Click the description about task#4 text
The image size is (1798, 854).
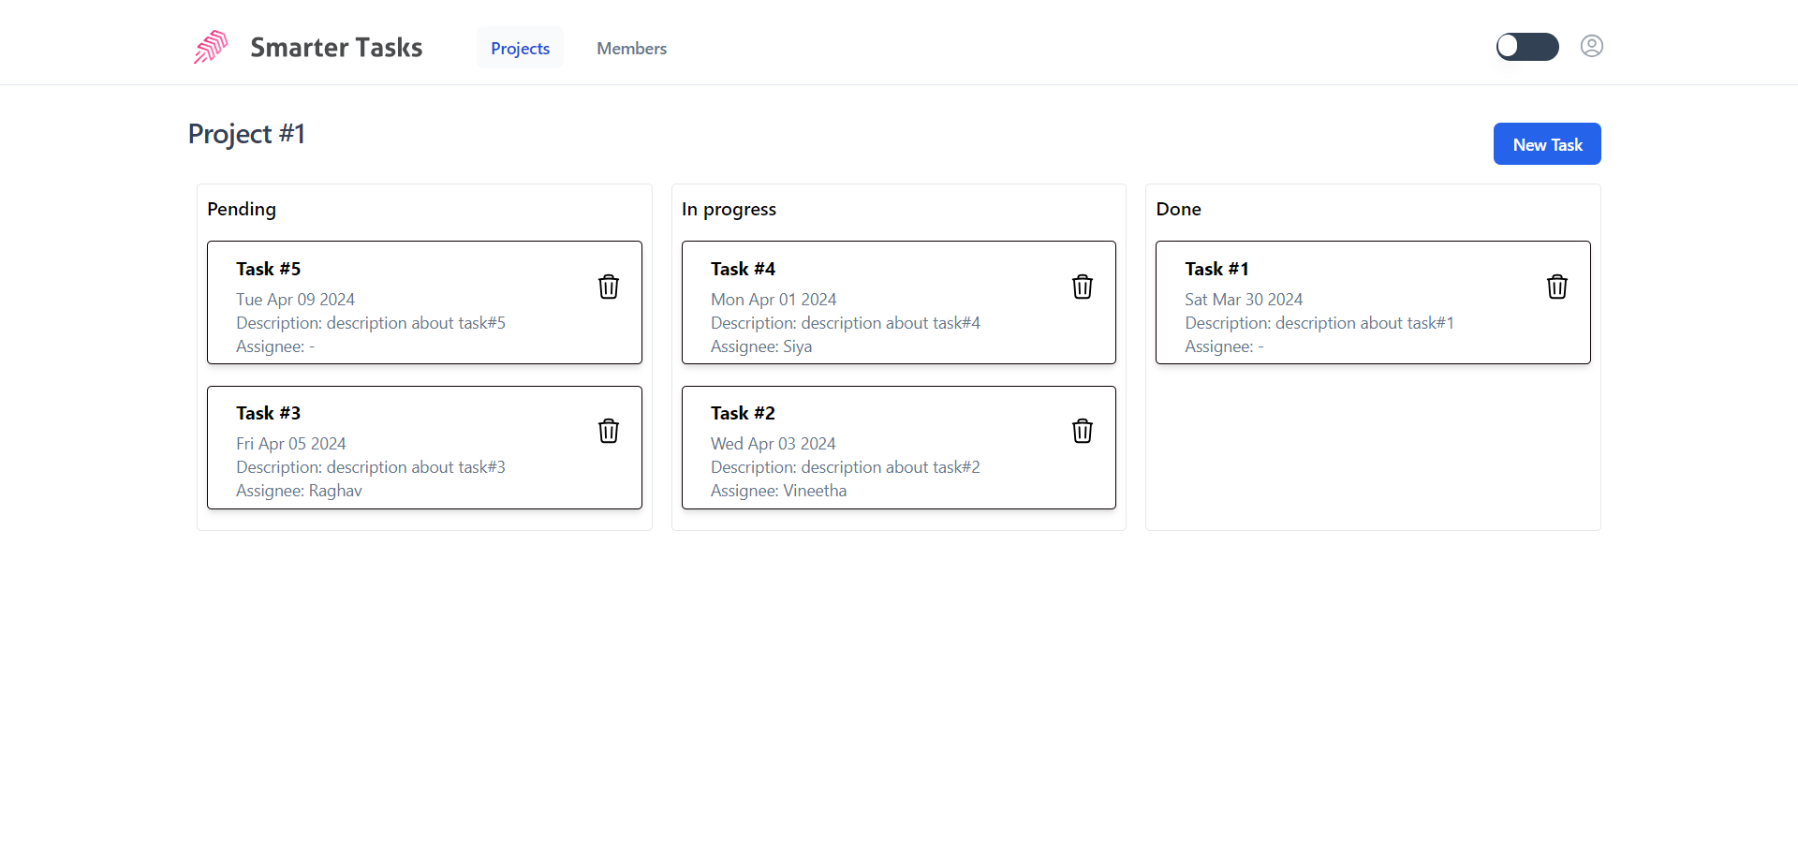point(891,323)
